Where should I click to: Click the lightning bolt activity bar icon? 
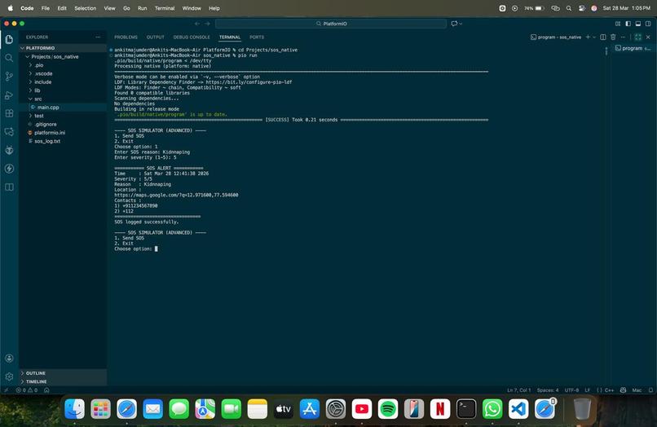click(9, 169)
